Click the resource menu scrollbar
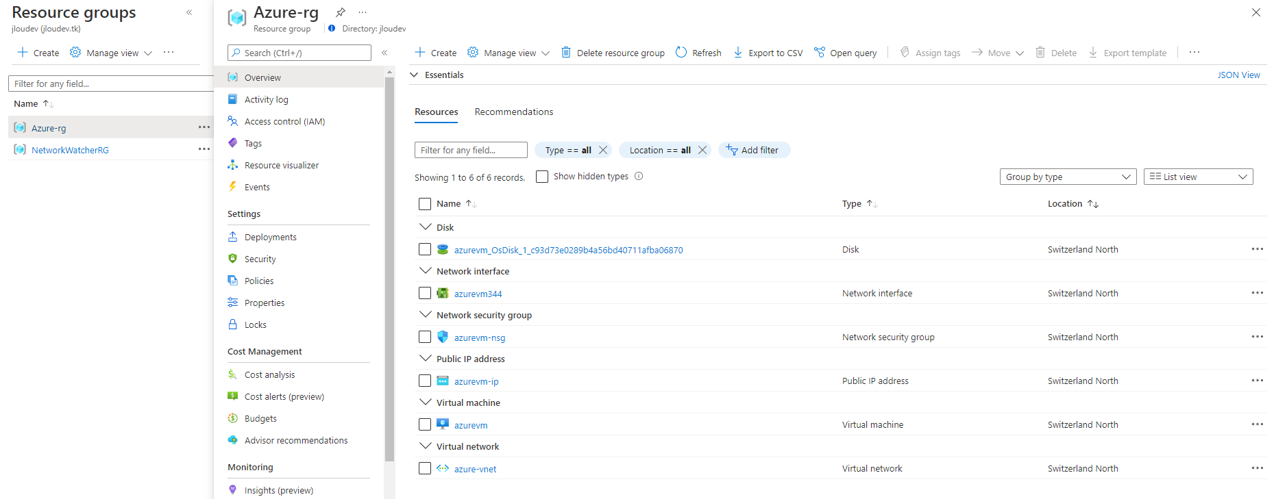 coord(389,270)
